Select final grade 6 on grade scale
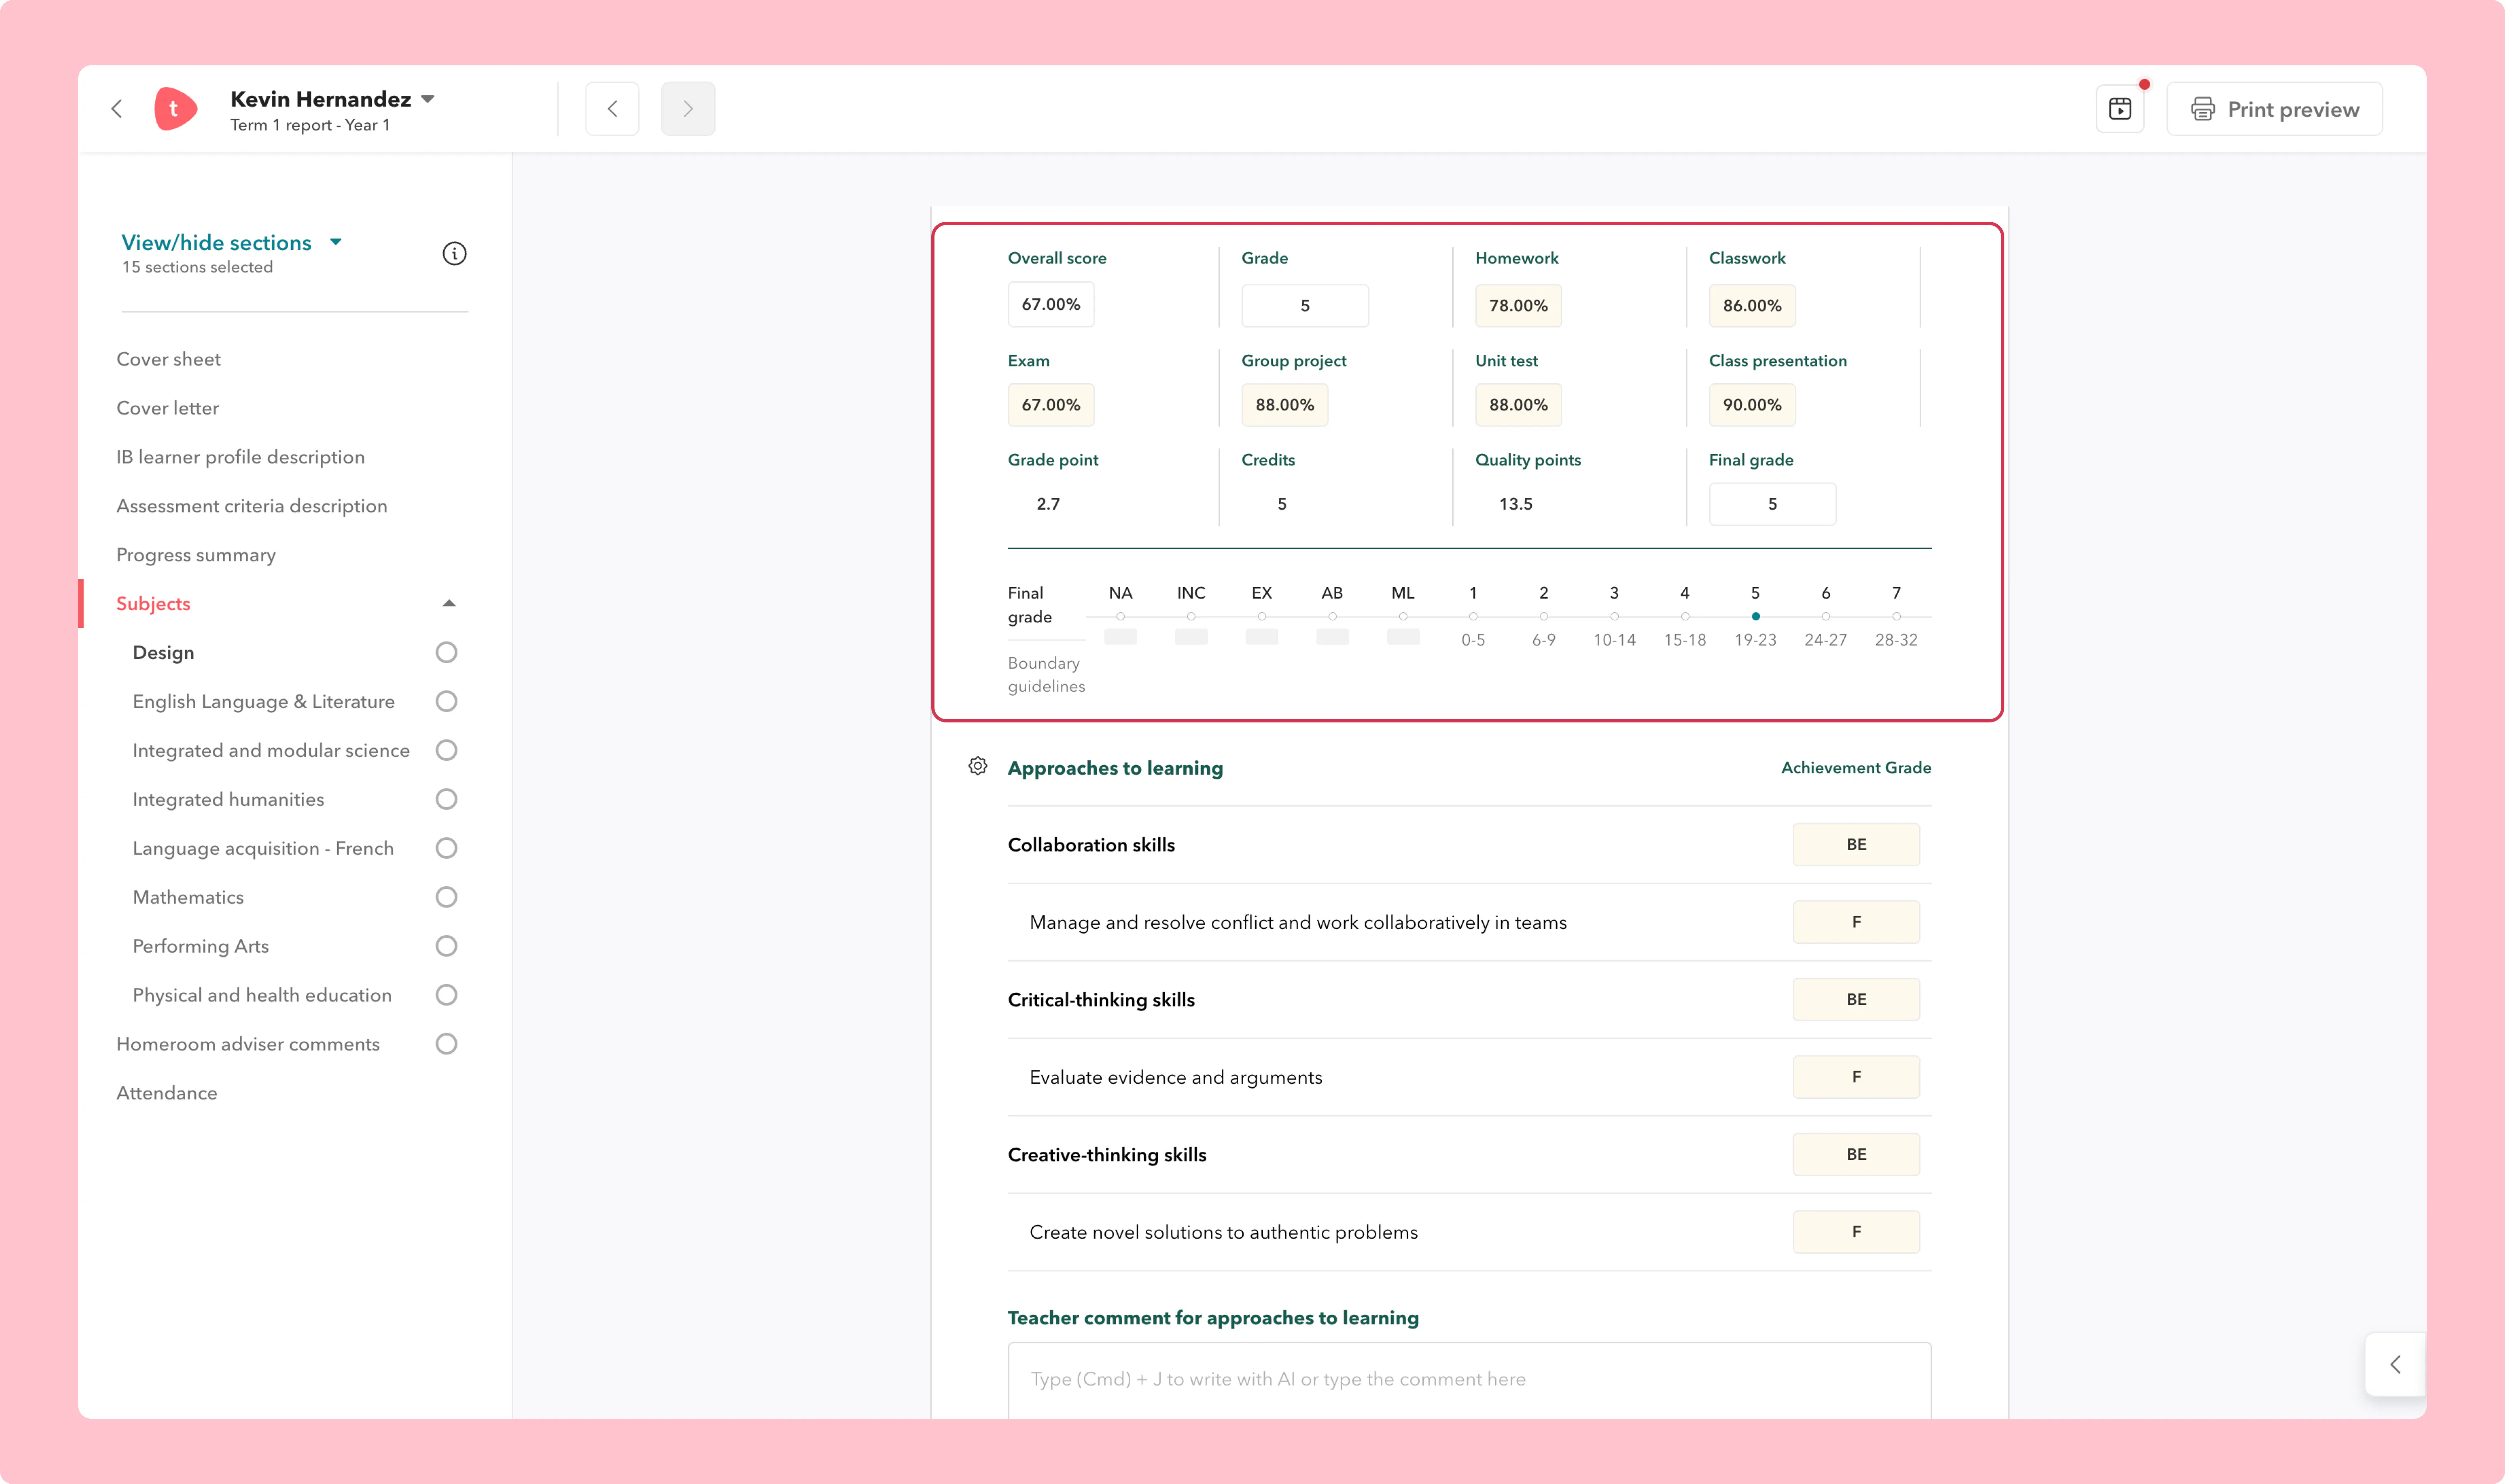 coord(1826,617)
